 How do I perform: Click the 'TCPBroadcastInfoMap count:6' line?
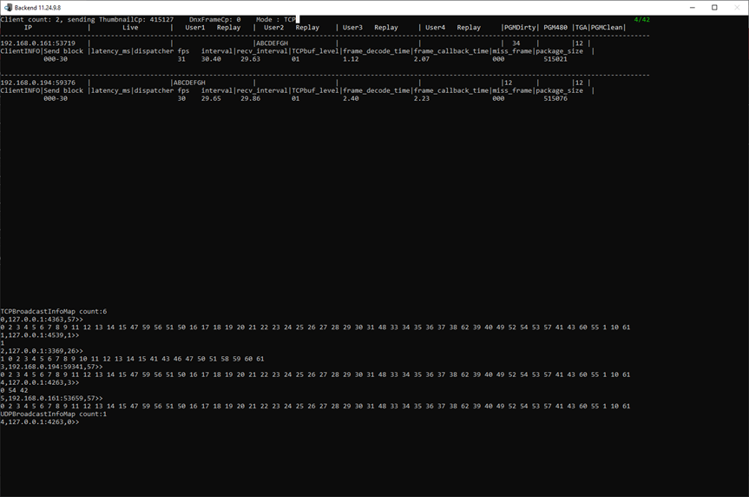click(x=54, y=311)
